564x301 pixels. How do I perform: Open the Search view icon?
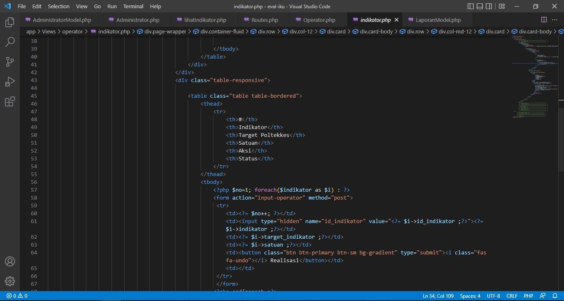(x=10, y=42)
